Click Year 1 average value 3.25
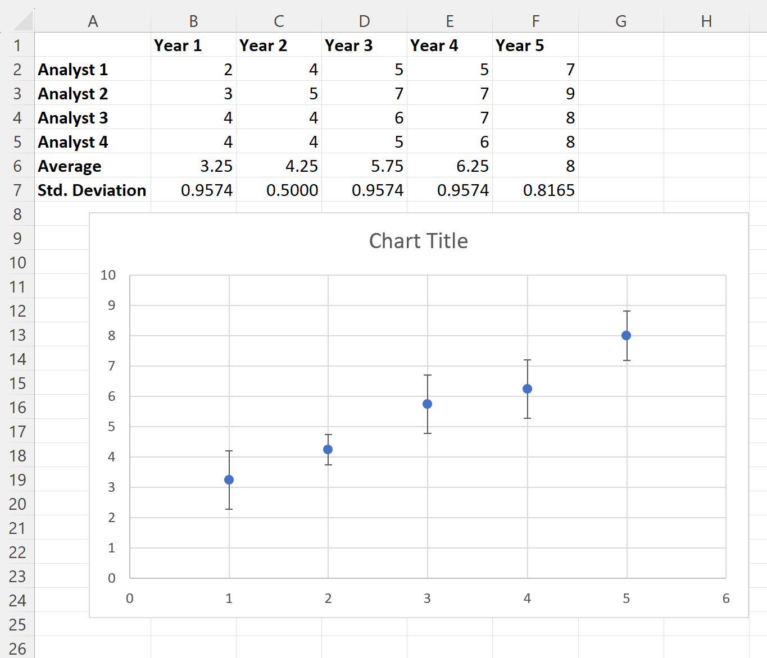Screen dimensions: 767x658 [193, 166]
